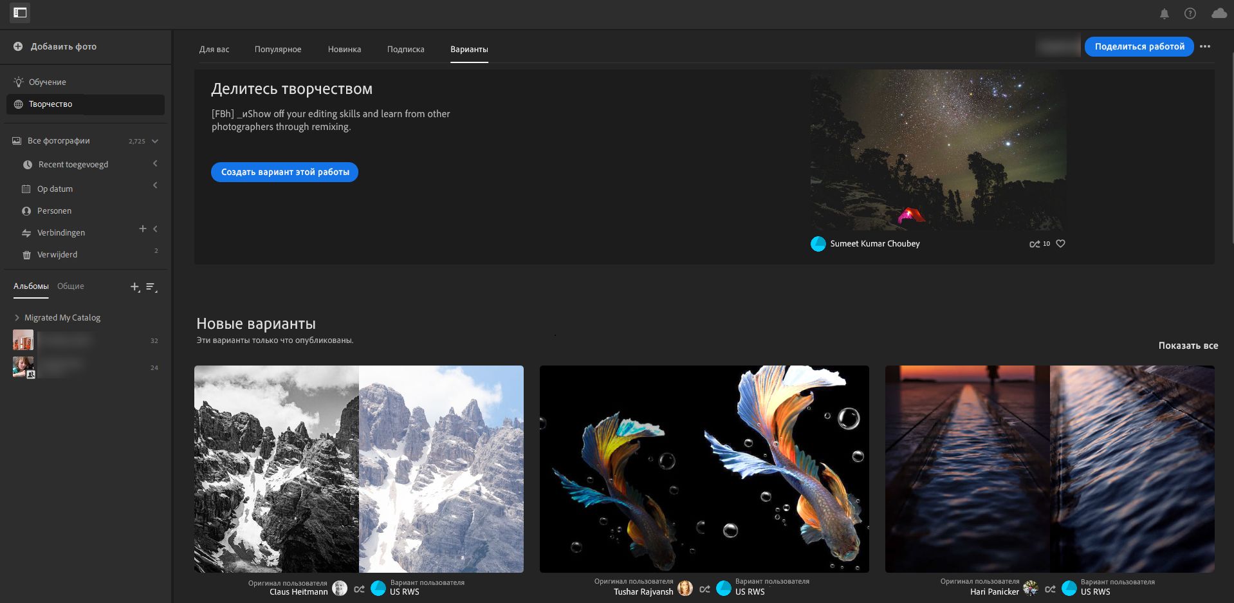Collapse the Все фотографии section chevron
Viewport: 1234px width, 603px height.
click(155, 141)
